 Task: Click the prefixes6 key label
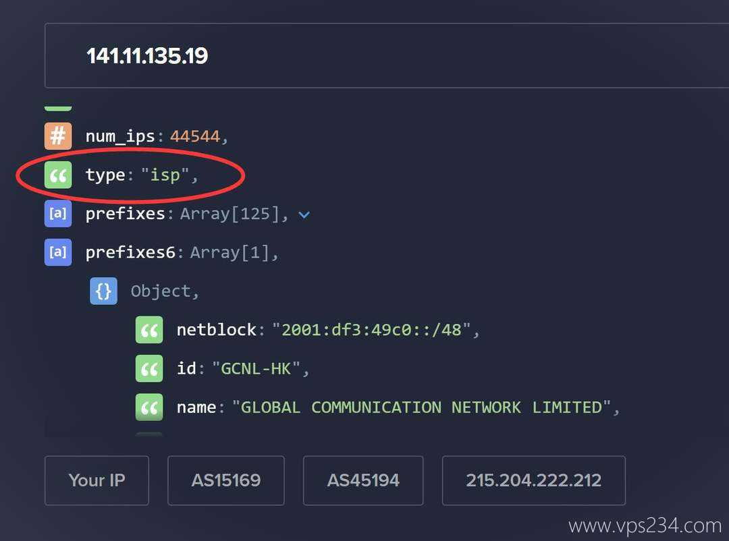tap(130, 252)
